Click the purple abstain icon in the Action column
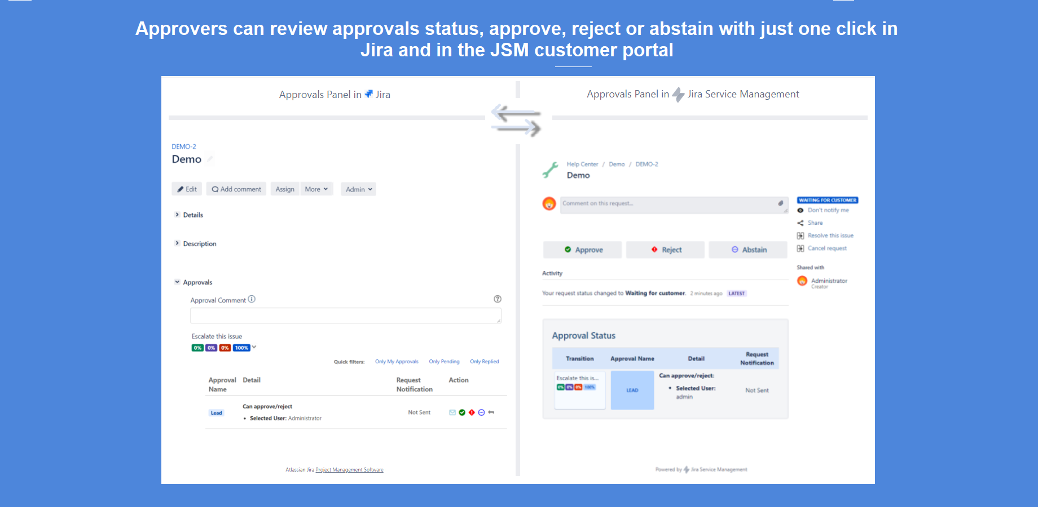 point(481,412)
